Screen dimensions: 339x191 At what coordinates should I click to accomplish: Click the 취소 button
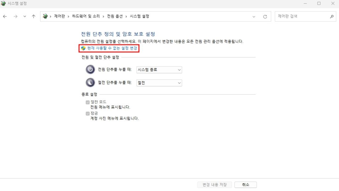tap(246, 185)
